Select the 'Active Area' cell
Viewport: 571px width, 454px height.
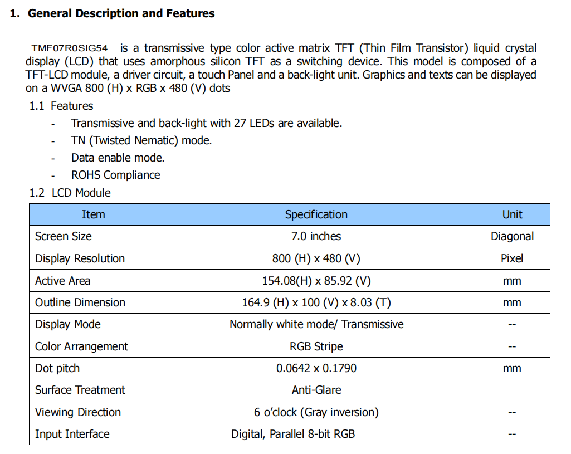[x=94, y=281]
